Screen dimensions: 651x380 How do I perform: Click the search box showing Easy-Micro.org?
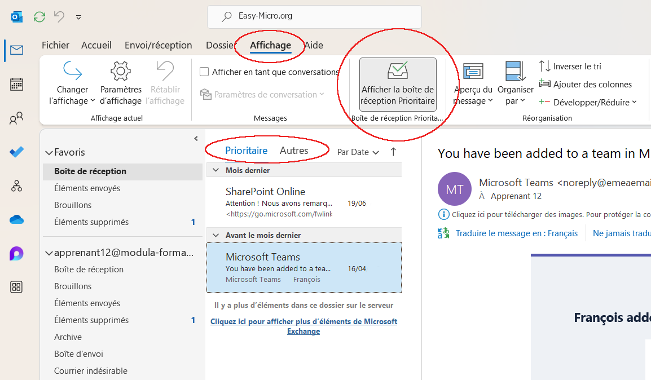(314, 16)
